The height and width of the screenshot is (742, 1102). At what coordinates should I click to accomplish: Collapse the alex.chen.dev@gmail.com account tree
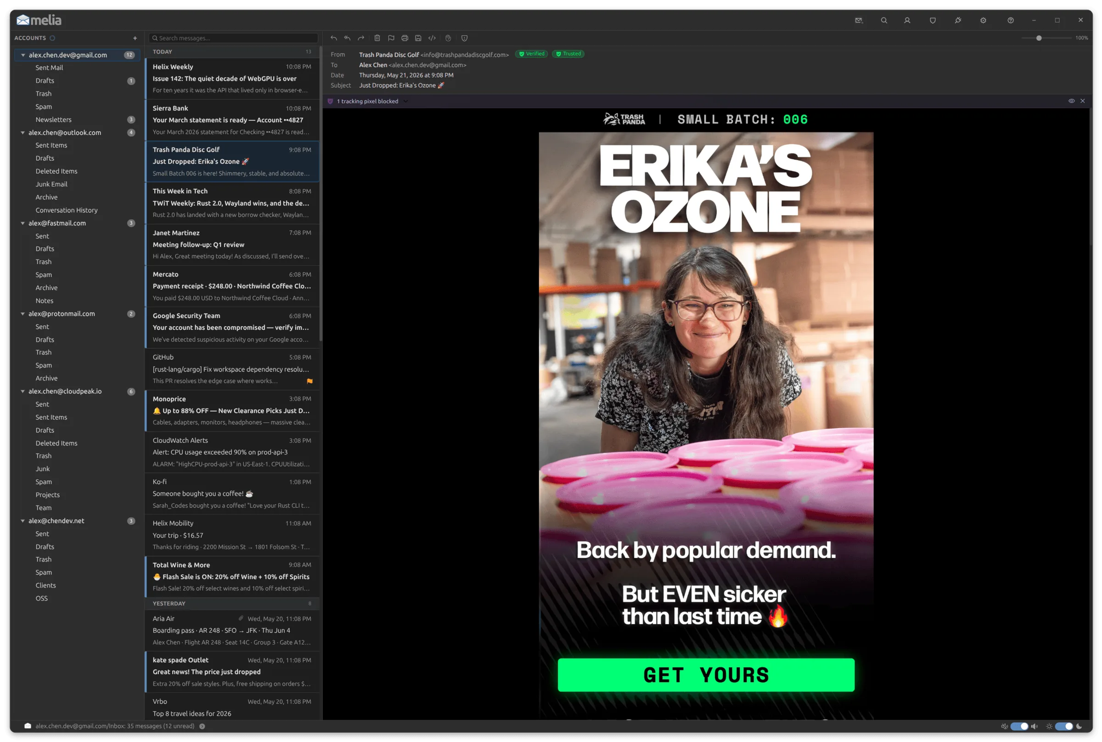point(22,55)
